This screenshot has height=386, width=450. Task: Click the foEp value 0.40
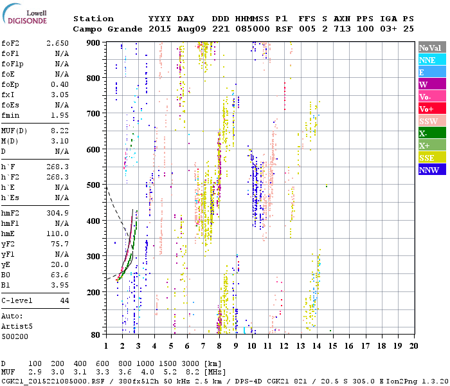click(x=60, y=84)
